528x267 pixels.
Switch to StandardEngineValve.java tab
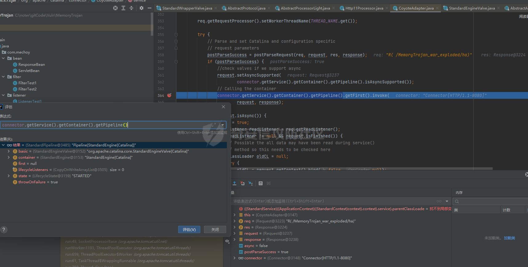tap(472, 8)
